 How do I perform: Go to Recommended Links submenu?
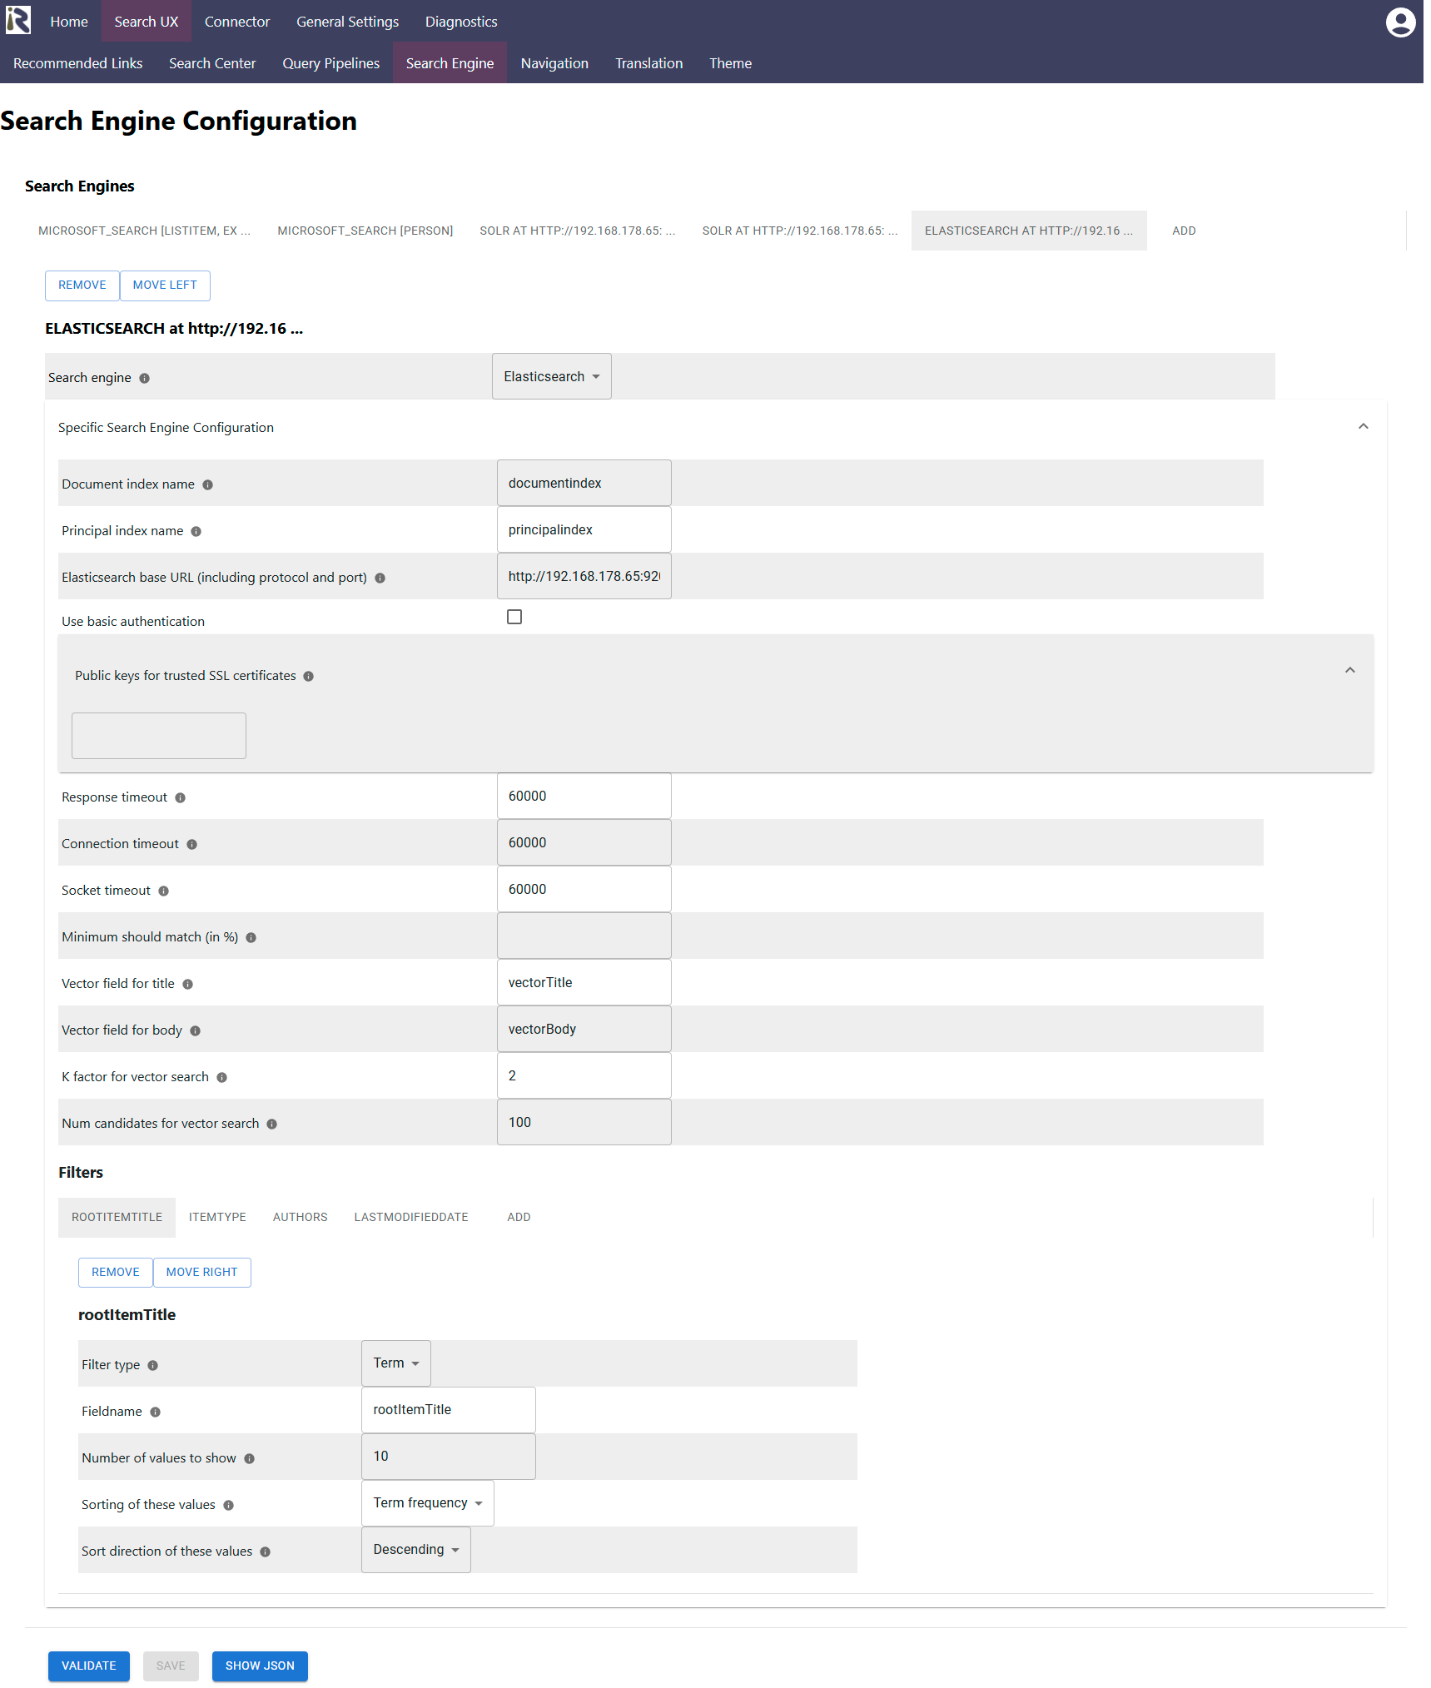78,63
